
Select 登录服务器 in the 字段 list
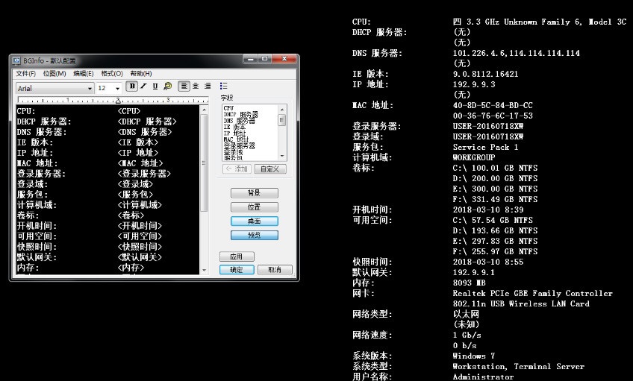(240, 145)
